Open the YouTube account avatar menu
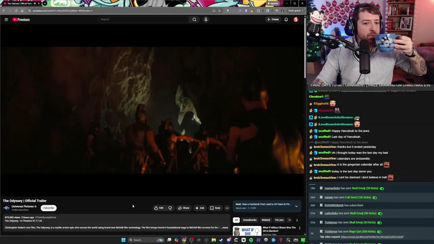Image resolution: width=434 pixels, height=244 pixels. (296, 19)
